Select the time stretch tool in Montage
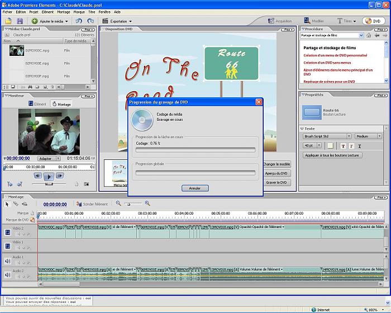Screen dimensions: 391x313 (x=25, y=204)
